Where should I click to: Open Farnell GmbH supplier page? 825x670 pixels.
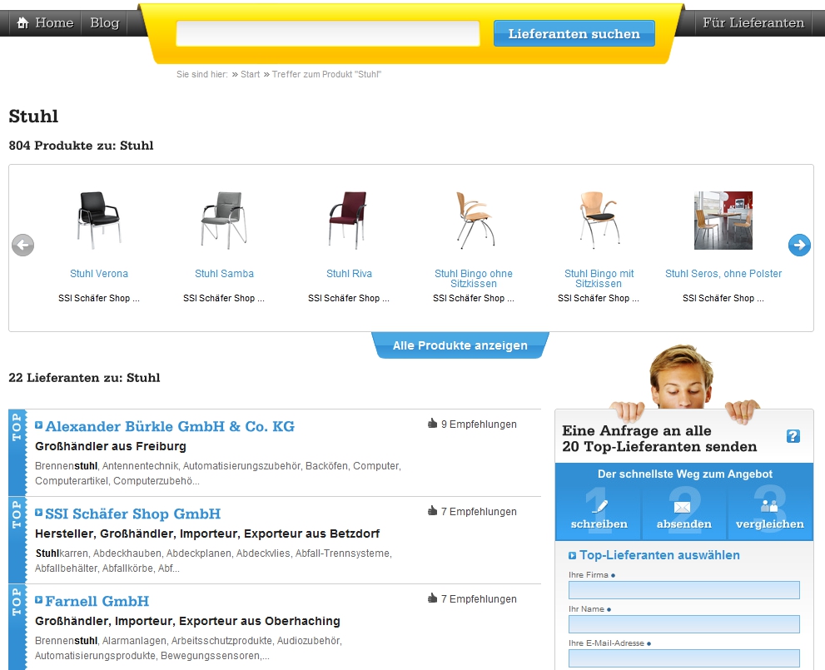click(x=97, y=601)
